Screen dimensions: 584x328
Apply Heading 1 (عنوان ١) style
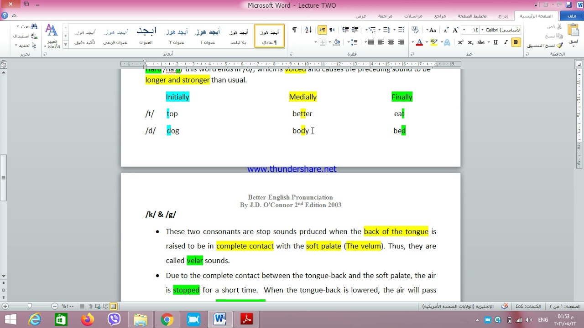pyautogui.click(x=208, y=36)
